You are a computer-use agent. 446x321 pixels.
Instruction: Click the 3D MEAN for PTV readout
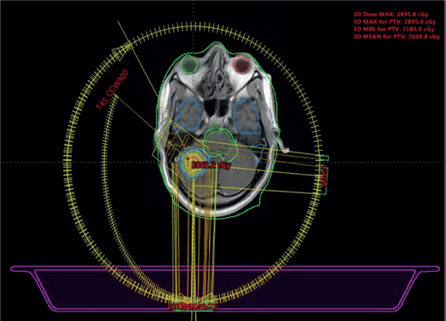pyautogui.click(x=397, y=37)
